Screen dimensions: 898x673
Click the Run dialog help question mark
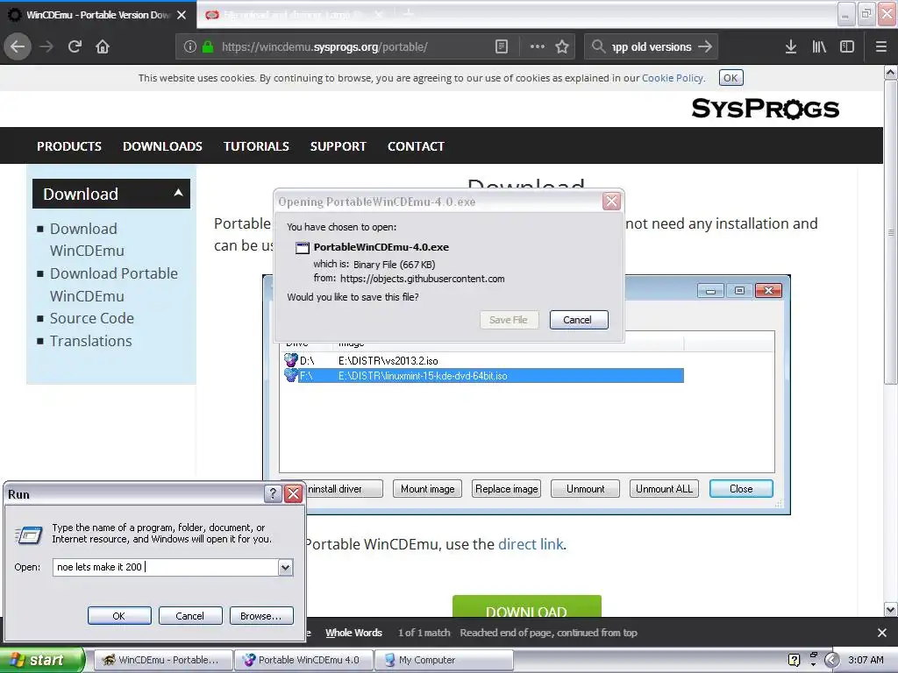[274, 494]
